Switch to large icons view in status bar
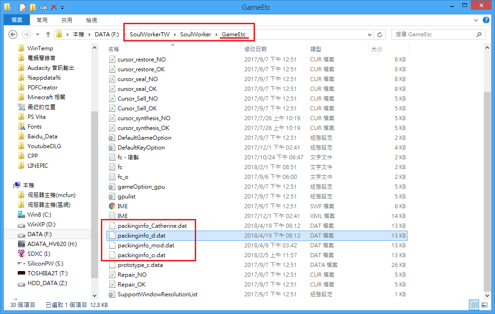This screenshot has height=314, width=495. click(484, 305)
